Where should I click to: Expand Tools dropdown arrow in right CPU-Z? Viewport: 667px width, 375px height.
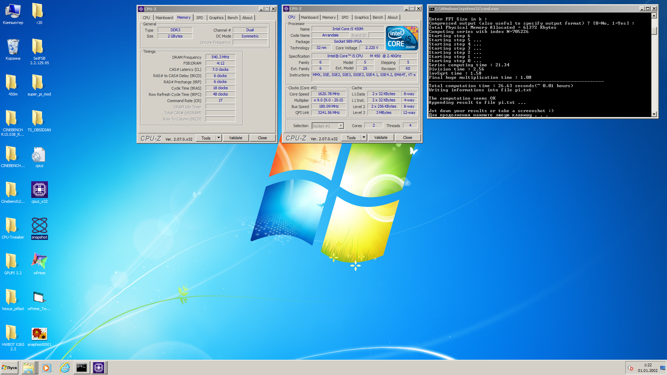tap(364, 137)
